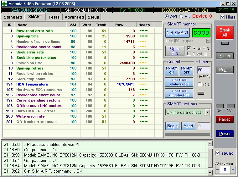Image resolution: width=238 pixels, height=177 pixels.
Task: Switch to the Tests tab
Action: point(54,17)
